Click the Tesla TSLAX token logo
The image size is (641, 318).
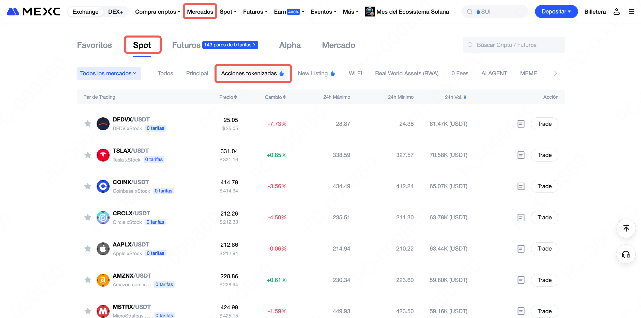pos(103,155)
